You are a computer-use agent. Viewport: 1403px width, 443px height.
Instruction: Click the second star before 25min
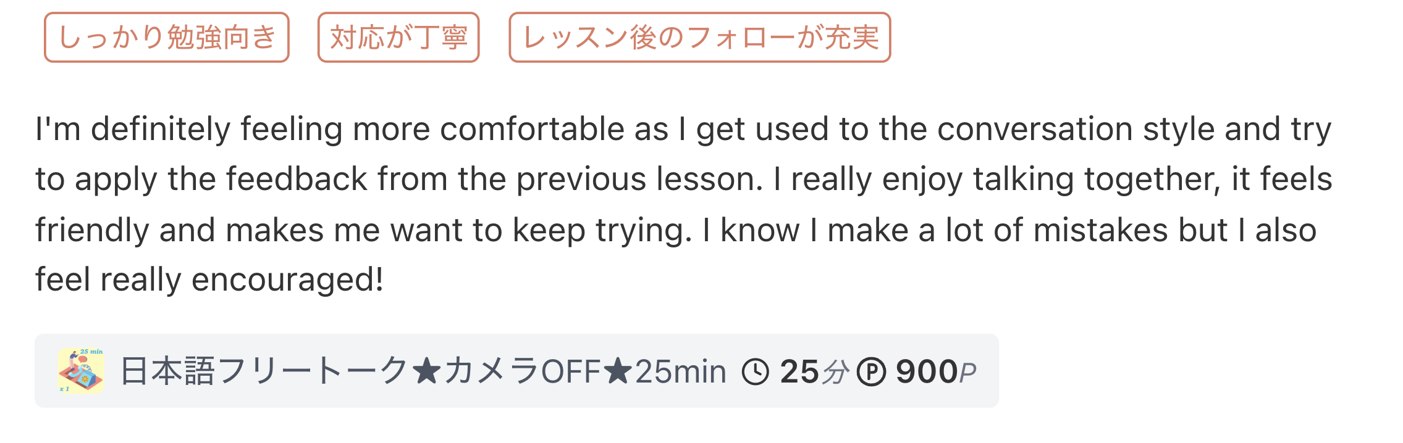618,372
